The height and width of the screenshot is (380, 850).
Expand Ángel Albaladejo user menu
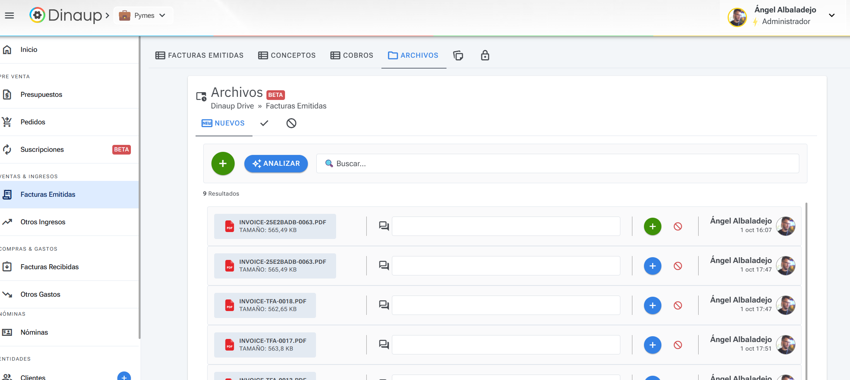click(x=831, y=15)
